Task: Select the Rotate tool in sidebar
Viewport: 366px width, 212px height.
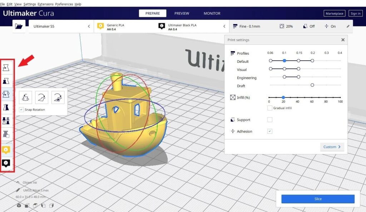Action: point(6,94)
